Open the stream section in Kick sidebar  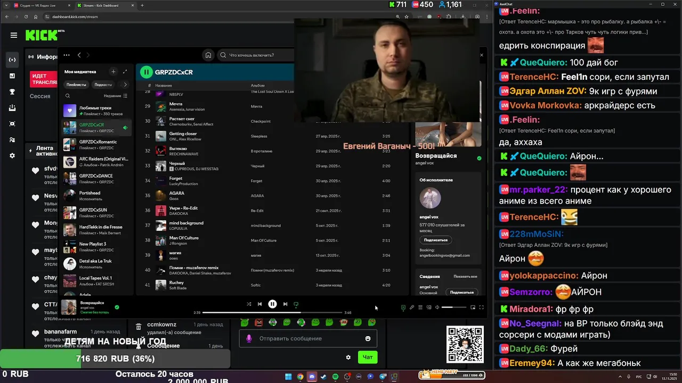point(12,60)
